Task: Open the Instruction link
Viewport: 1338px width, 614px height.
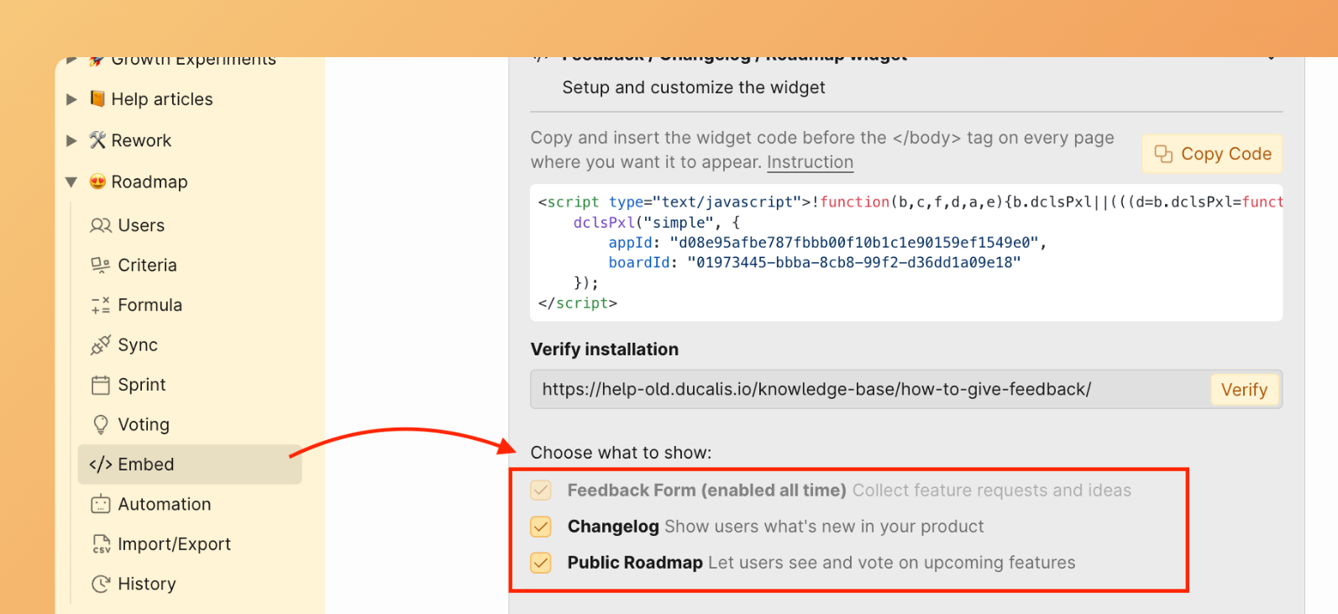Action: tap(810, 162)
